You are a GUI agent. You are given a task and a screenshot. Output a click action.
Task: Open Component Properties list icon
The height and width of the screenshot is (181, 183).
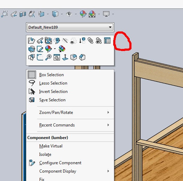pyautogui.click(x=107, y=41)
